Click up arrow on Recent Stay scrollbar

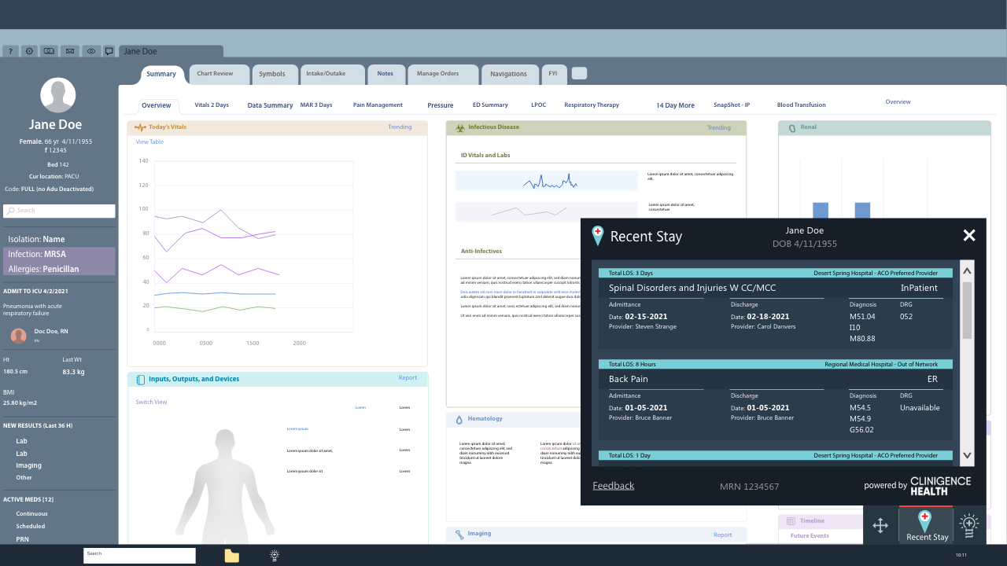tap(967, 270)
